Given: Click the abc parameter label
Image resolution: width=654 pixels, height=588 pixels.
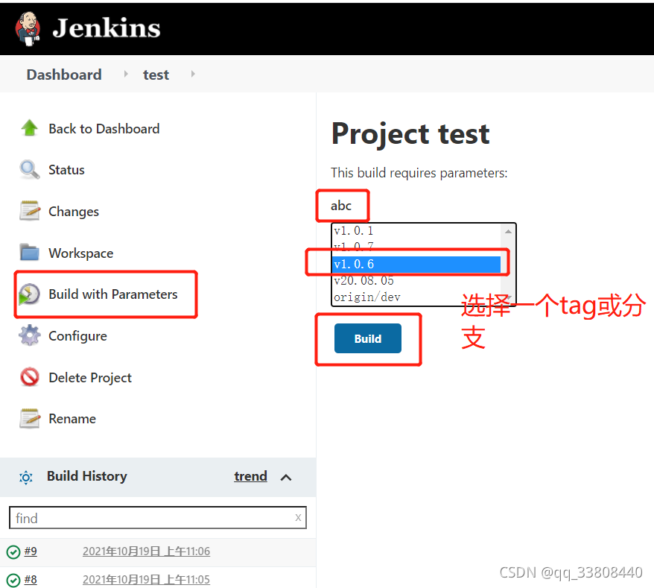Looking at the screenshot, I should [341, 206].
